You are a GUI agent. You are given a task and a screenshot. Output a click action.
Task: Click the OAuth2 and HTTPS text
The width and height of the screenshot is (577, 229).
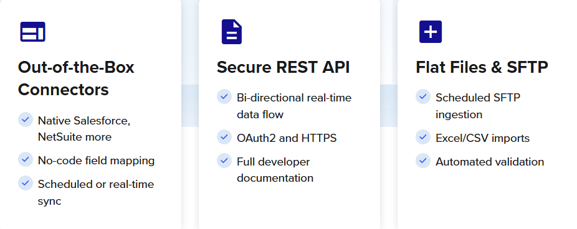287,138
